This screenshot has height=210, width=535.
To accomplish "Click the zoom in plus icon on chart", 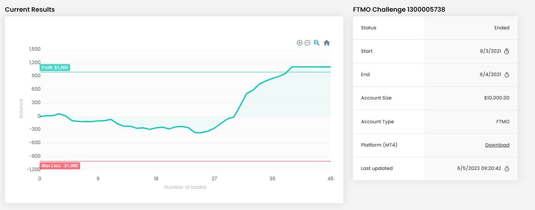I will 299,43.
